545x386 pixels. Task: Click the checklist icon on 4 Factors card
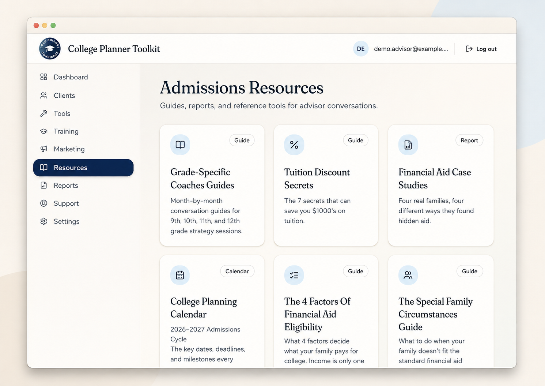(x=294, y=275)
